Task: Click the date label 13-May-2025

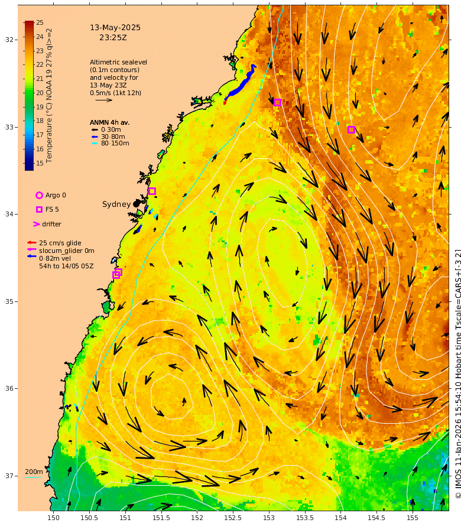Action: coord(115,28)
